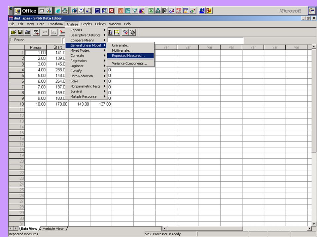Open Internet Explorer from Office bar
This screenshot has height=237, width=317.
click(58, 11)
